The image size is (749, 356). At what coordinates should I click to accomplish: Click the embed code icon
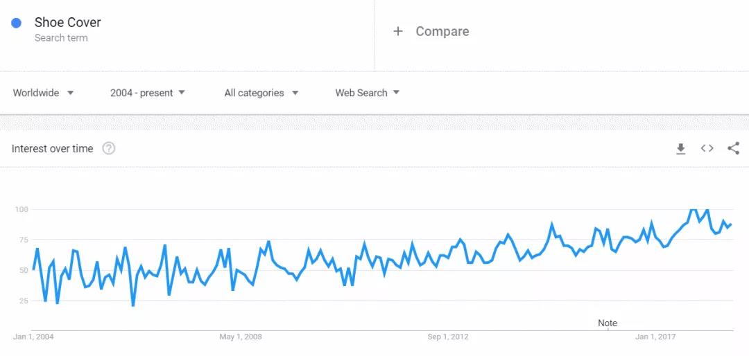point(707,148)
